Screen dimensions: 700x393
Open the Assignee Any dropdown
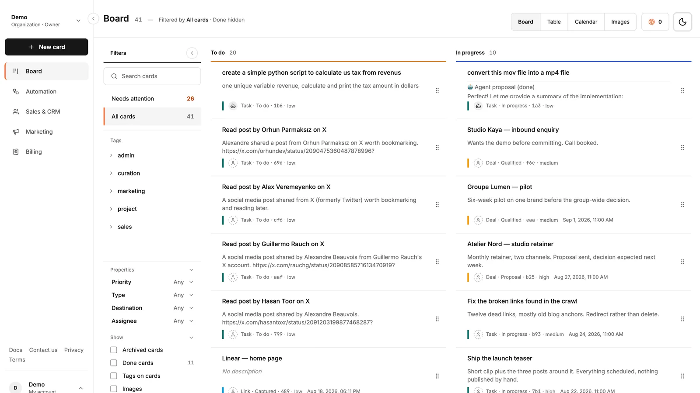[183, 321]
